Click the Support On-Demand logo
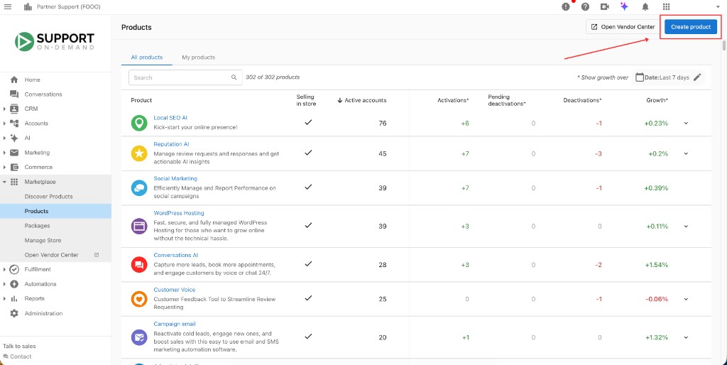This screenshot has height=365, width=727. pos(55,41)
